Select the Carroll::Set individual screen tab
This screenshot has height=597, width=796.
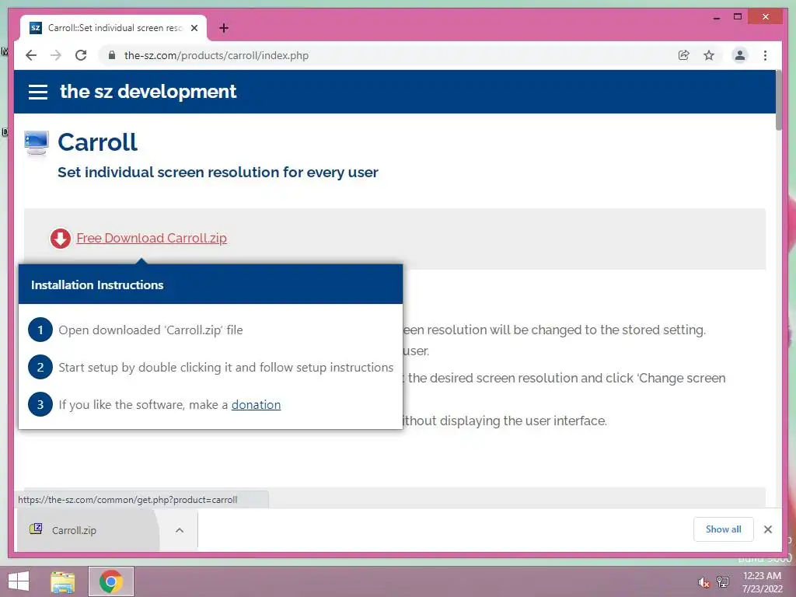coord(113,28)
